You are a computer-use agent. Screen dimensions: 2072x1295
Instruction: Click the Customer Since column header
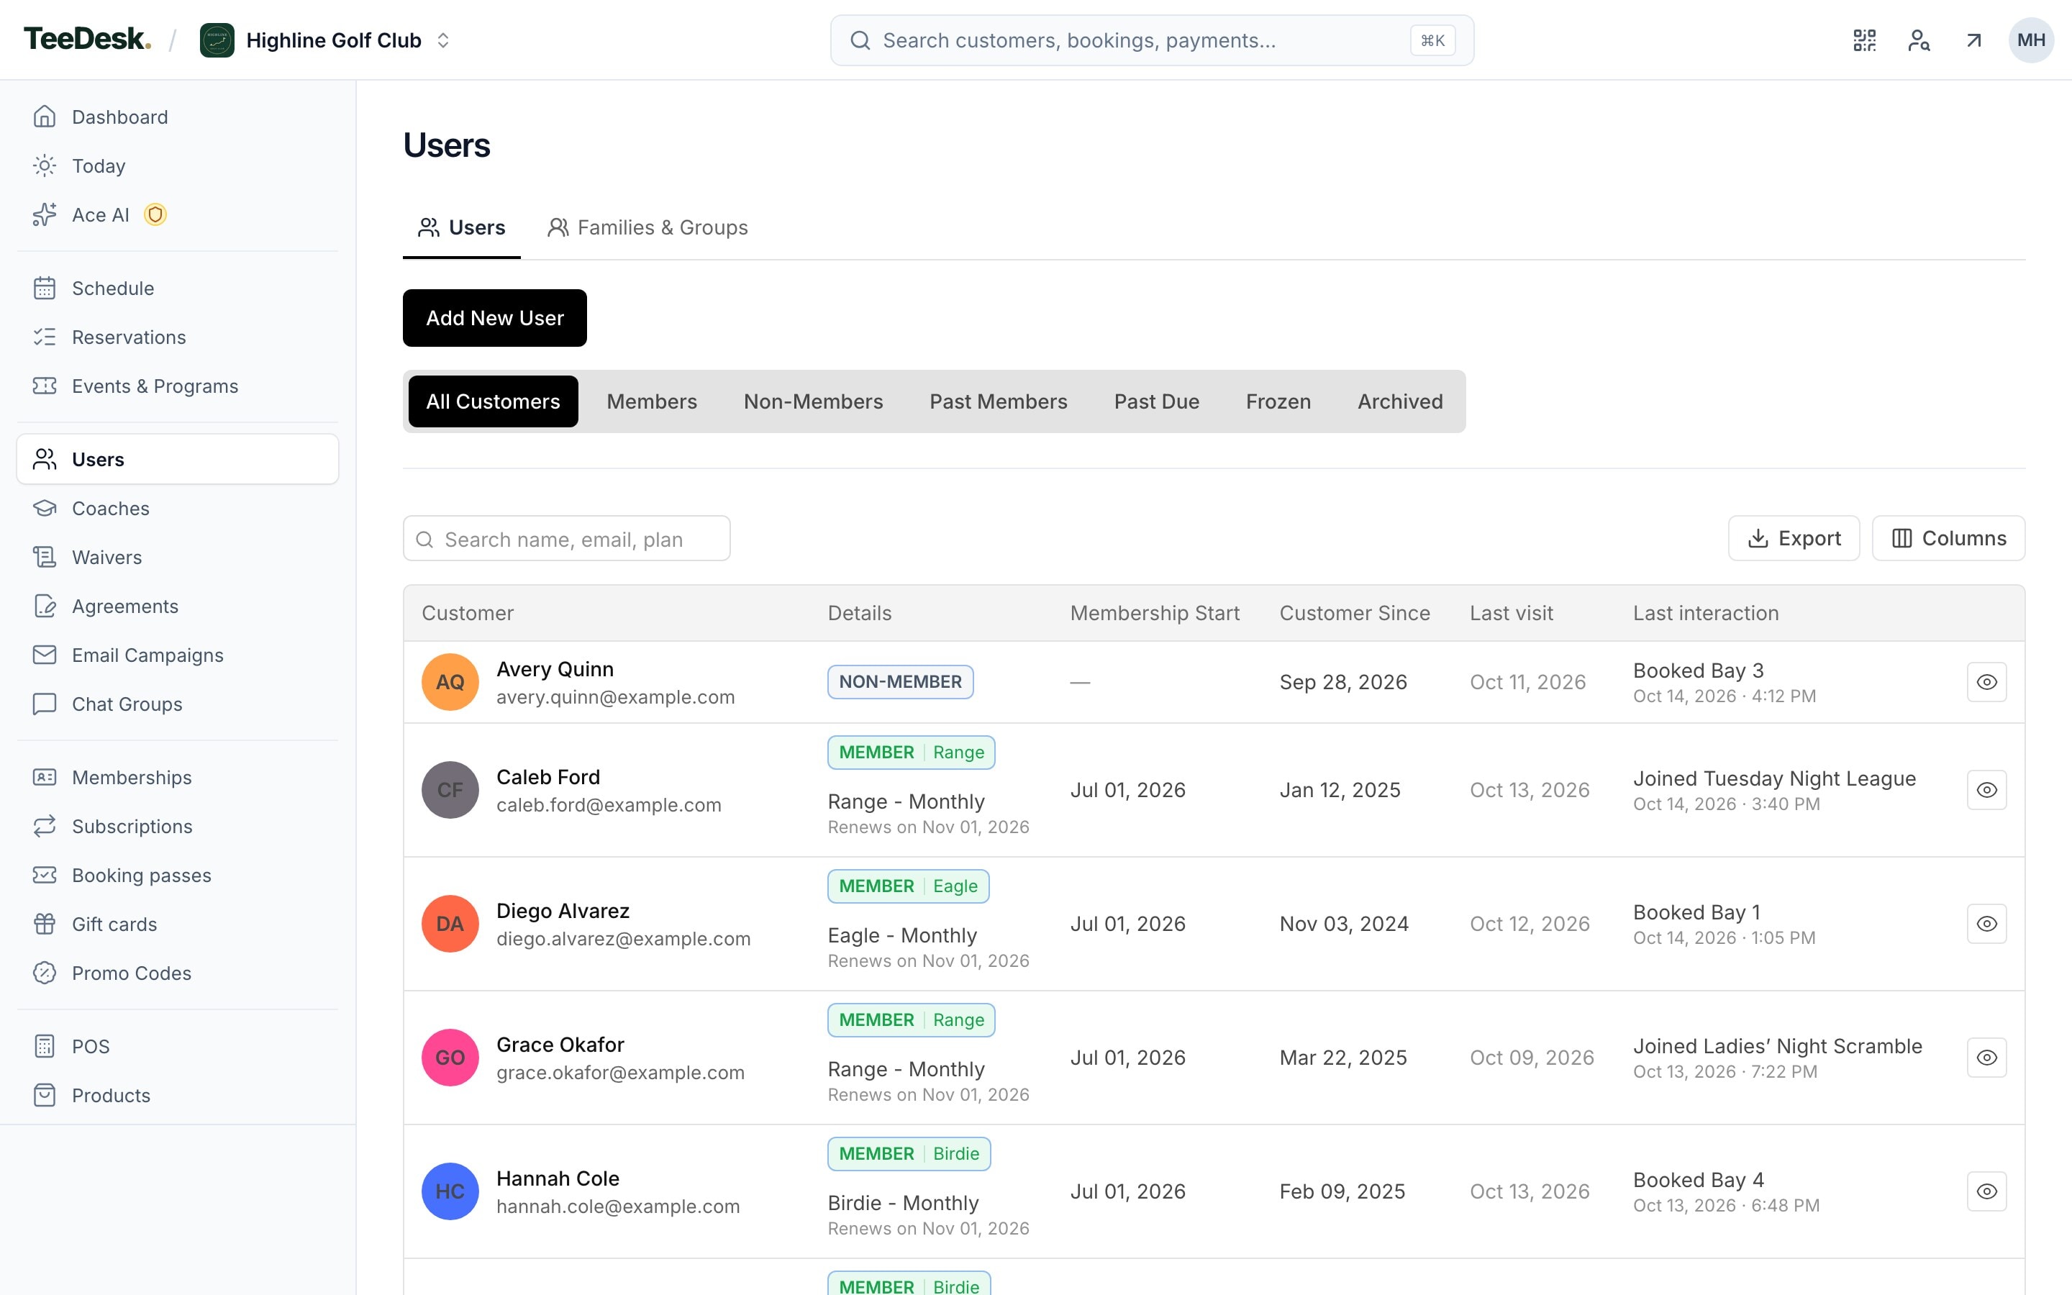[x=1355, y=613]
